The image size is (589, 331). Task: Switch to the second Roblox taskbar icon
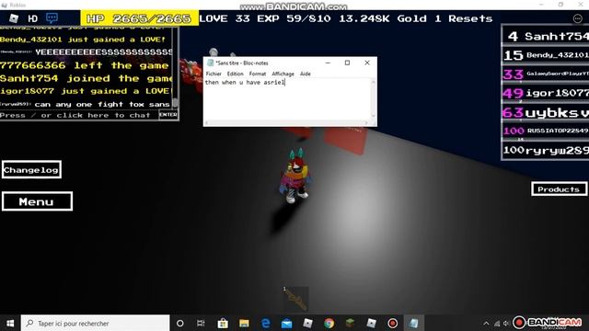(372, 323)
